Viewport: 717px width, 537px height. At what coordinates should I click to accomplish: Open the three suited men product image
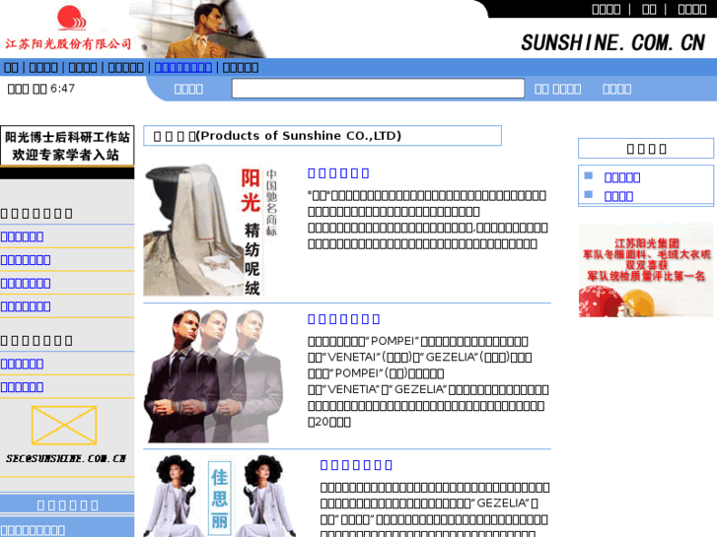coord(214,376)
